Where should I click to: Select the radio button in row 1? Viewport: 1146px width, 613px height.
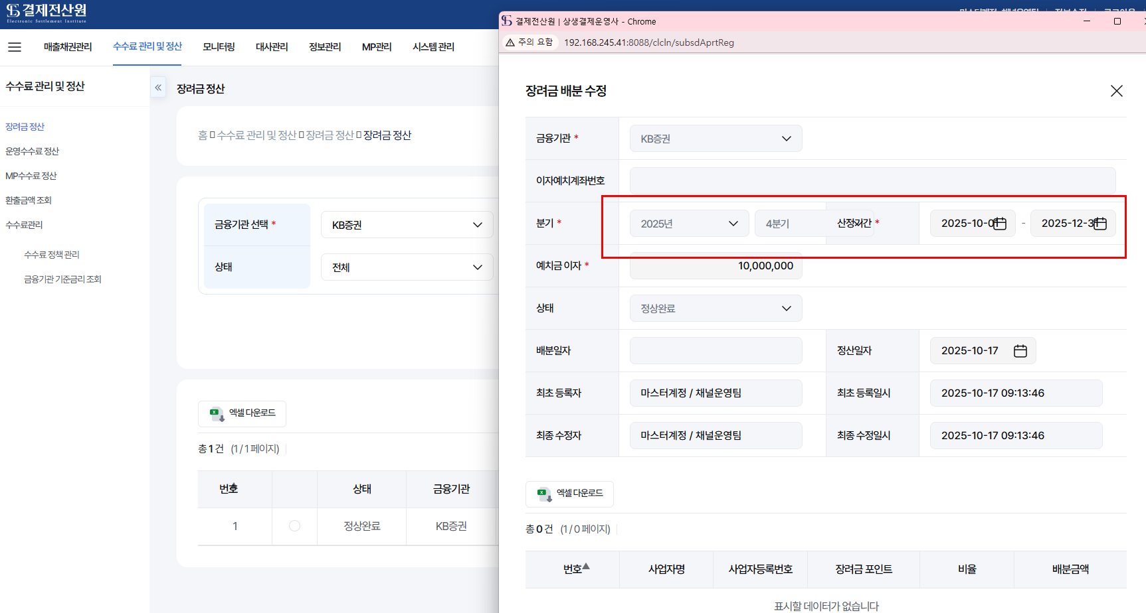point(294,526)
